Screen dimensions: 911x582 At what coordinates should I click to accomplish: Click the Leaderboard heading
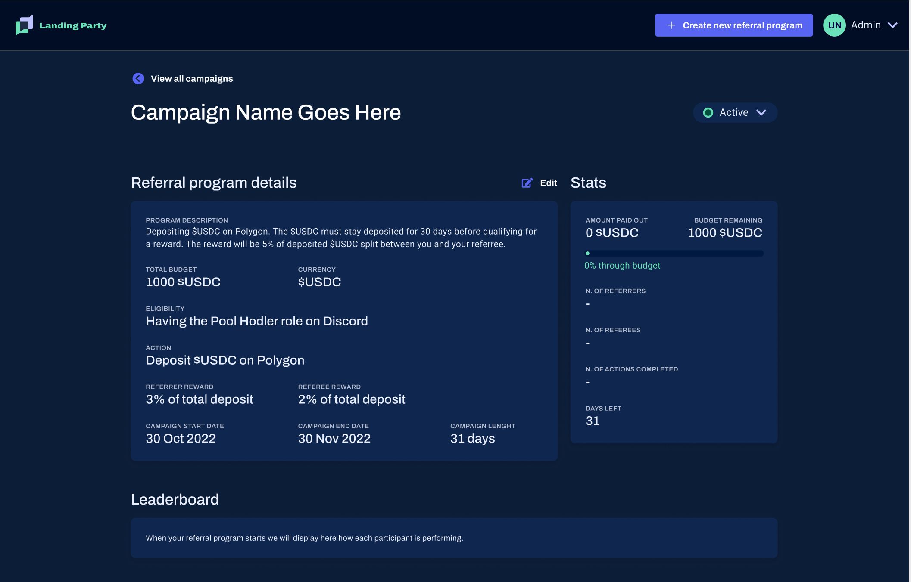[x=175, y=499]
